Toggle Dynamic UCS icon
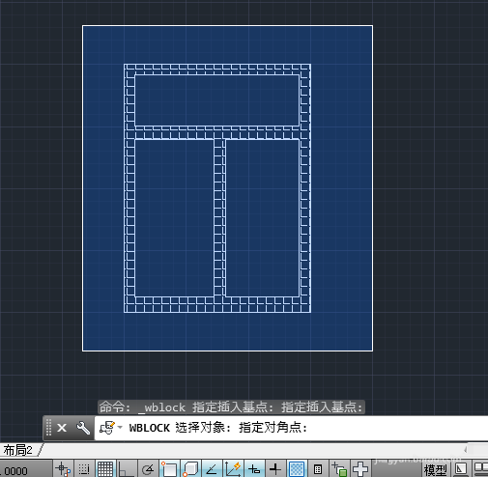Screen dimensions: 488x477 click(233, 469)
